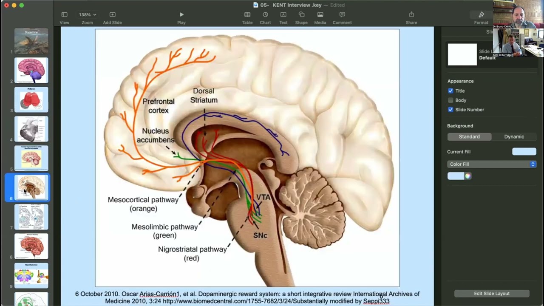Switch to the Dynamic background tab
This screenshot has width=544, height=306.
pos(514,136)
